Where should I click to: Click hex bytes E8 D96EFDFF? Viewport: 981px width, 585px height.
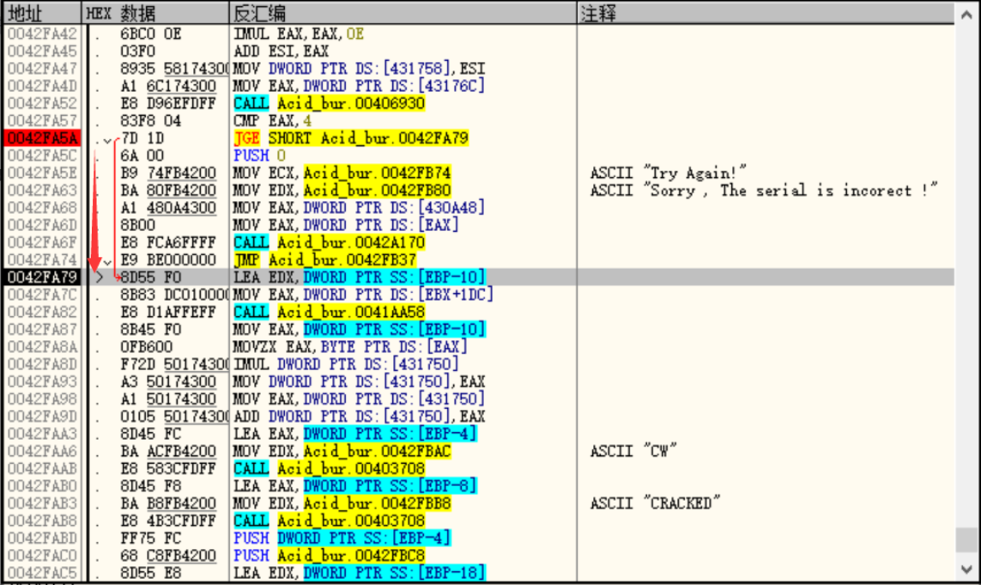[168, 103]
